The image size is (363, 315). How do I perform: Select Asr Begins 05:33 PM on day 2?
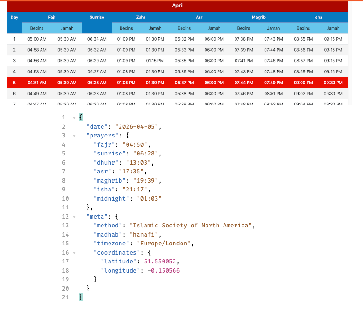coord(184,50)
